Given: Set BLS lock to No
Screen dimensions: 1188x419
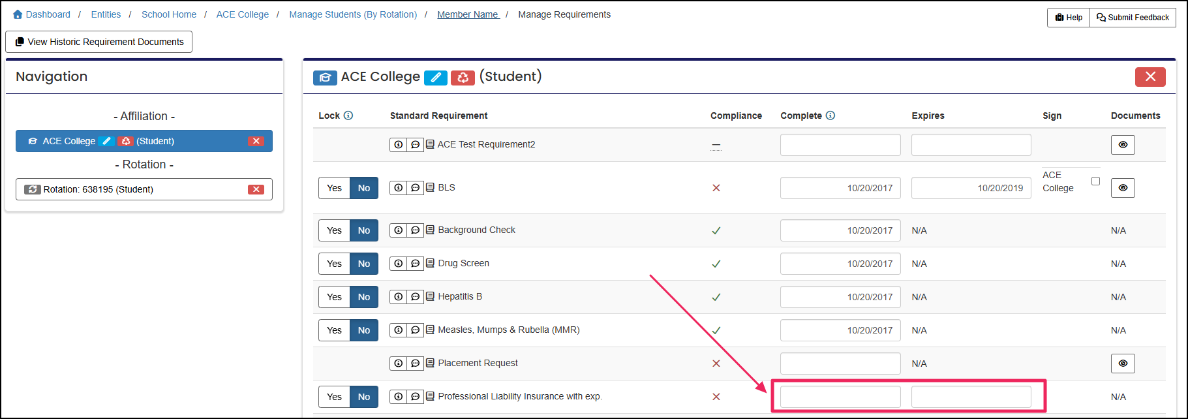Looking at the screenshot, I should click(x=364, y=188).
